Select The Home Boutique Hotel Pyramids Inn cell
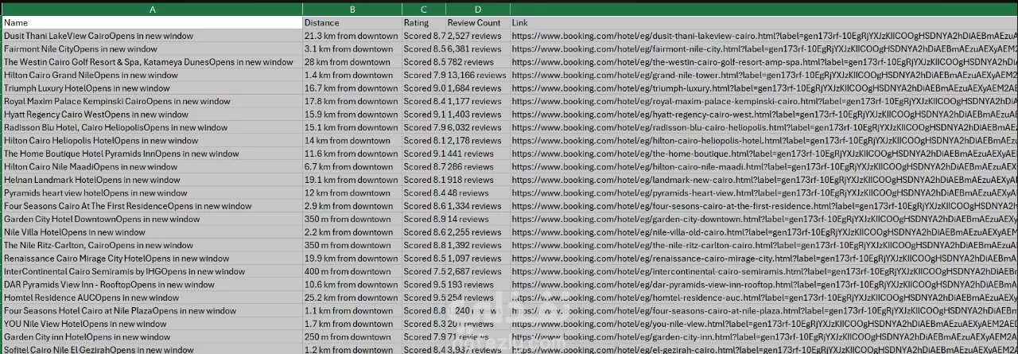 click(x=152, y=154)
